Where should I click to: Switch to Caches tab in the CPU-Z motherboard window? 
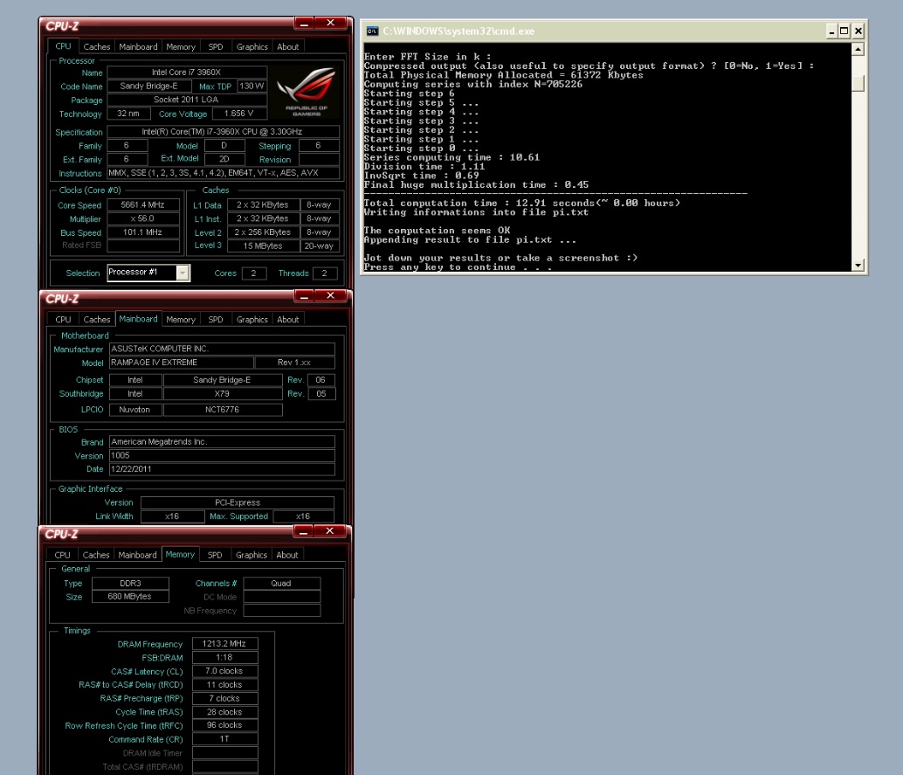click(x=97, y=319)
